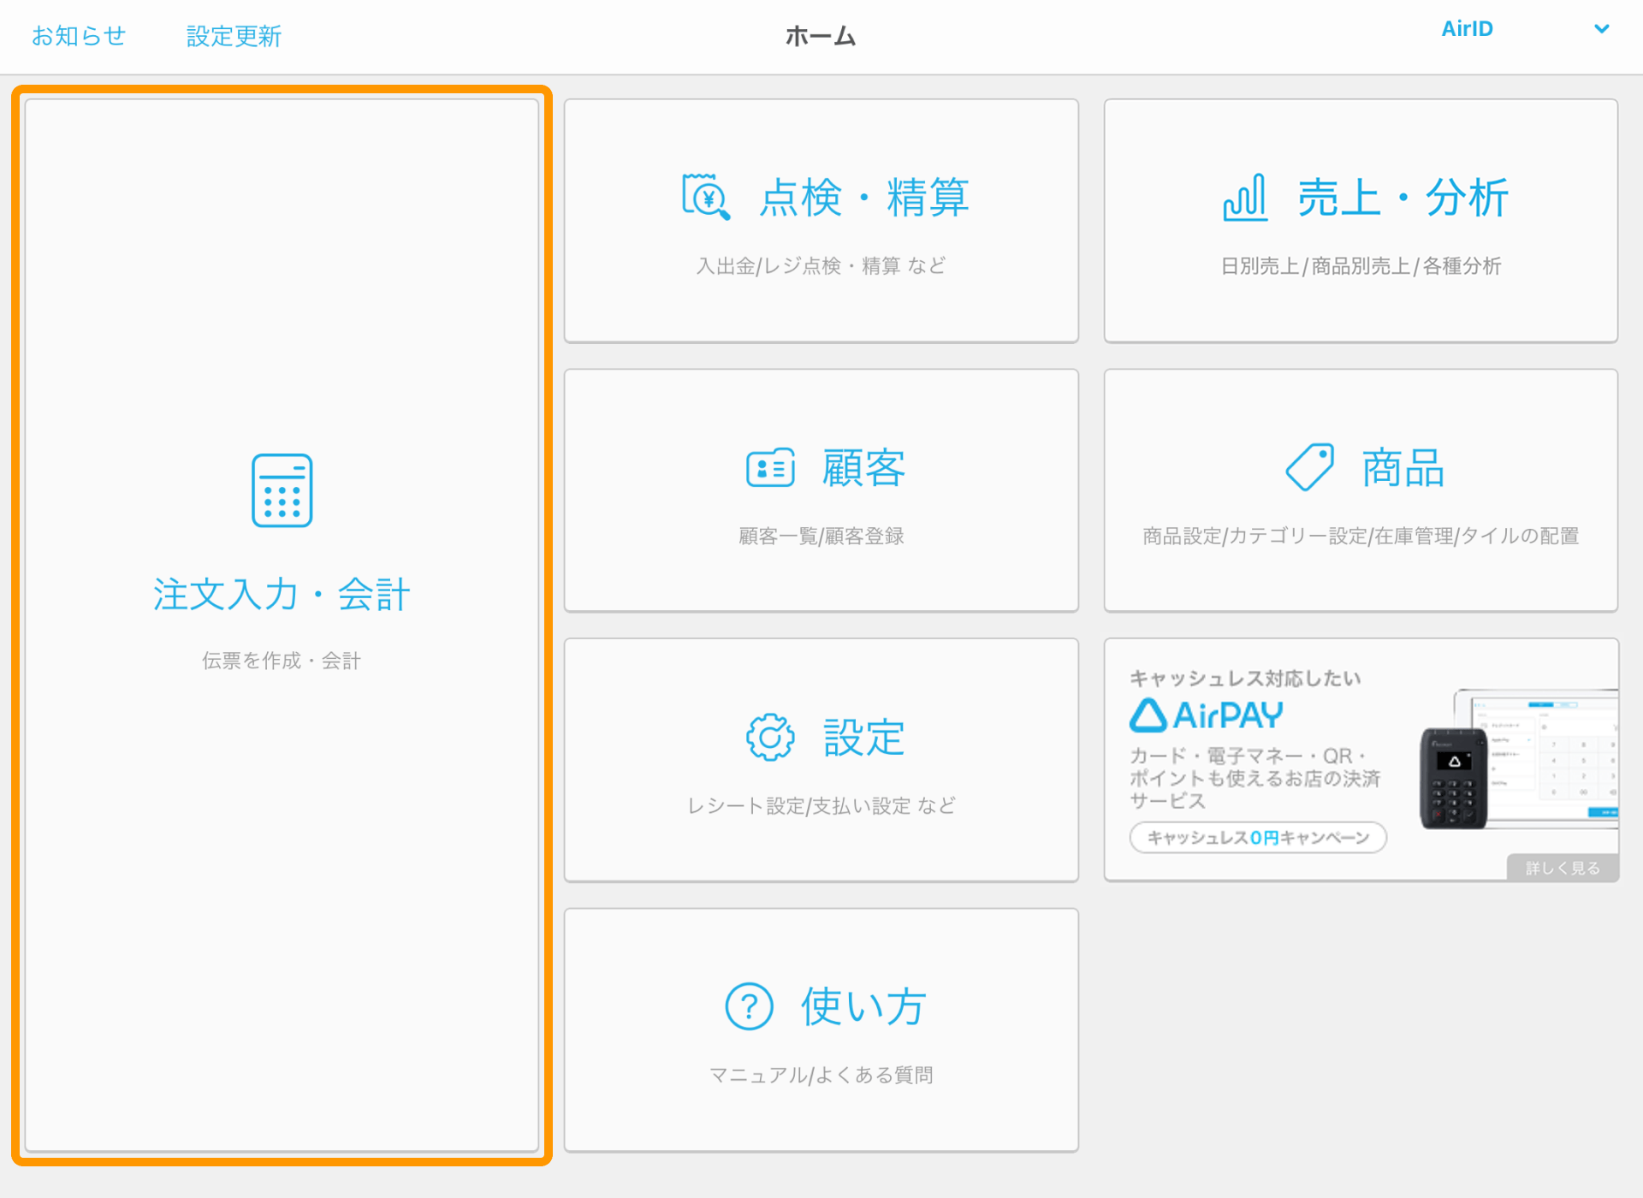
Task: Click the マニュアル/よくある質問 description
Action: 821,1076
